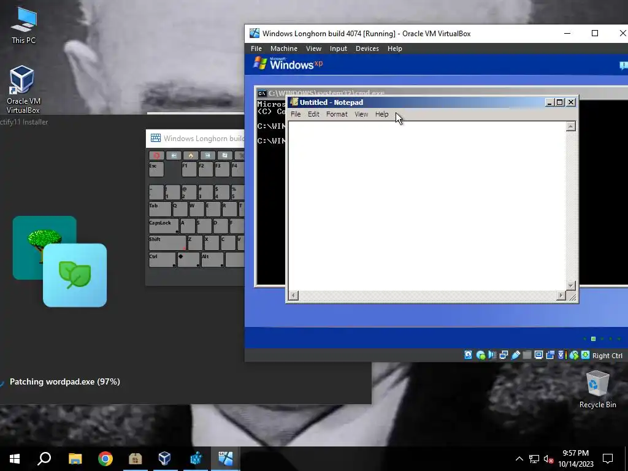Open Notepad's Format menu

[337, 114]
